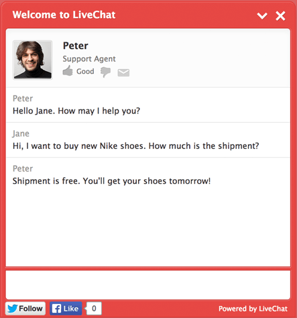297x318 pixels.
Task: Focus the message input field
Action: pos(148,284)
